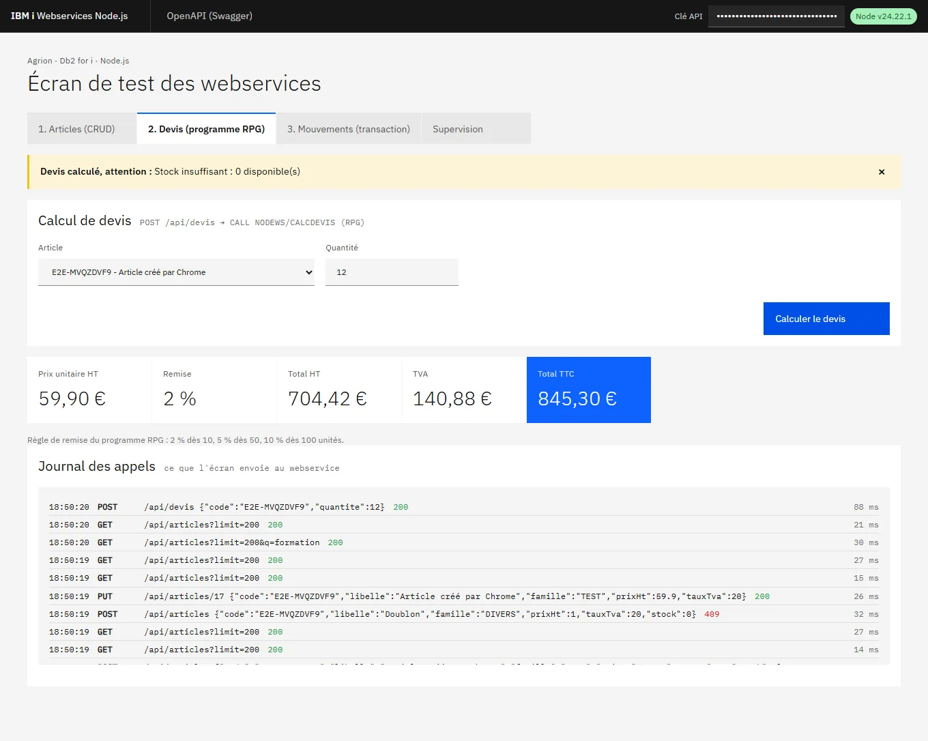The image size is (928, 741).
Task: Click the 32 ms duration in journal
Action: [x=866, y=614]
